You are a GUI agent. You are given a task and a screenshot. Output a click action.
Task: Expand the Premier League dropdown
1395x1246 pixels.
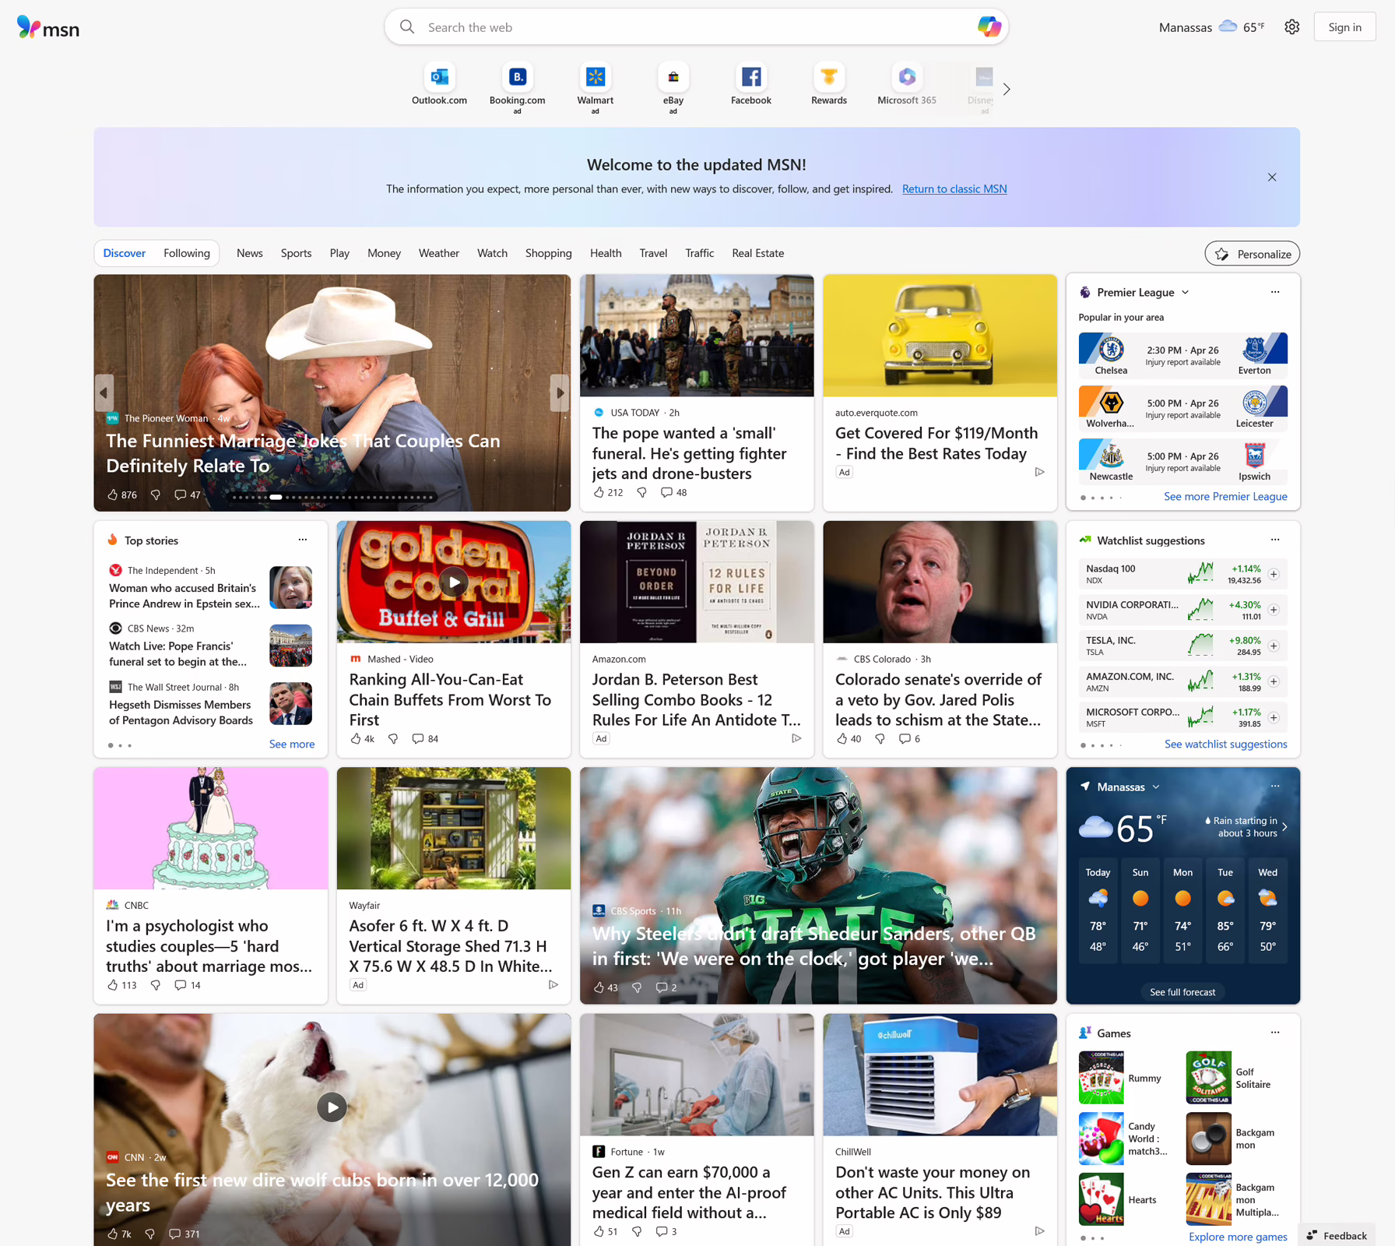coord(1186,293)
